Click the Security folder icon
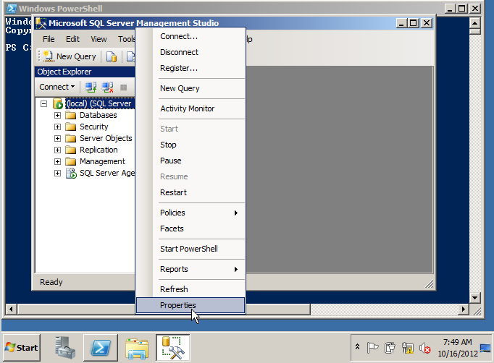Image resolution: width=494 pixels, height=363 pixels. point(70,127)
